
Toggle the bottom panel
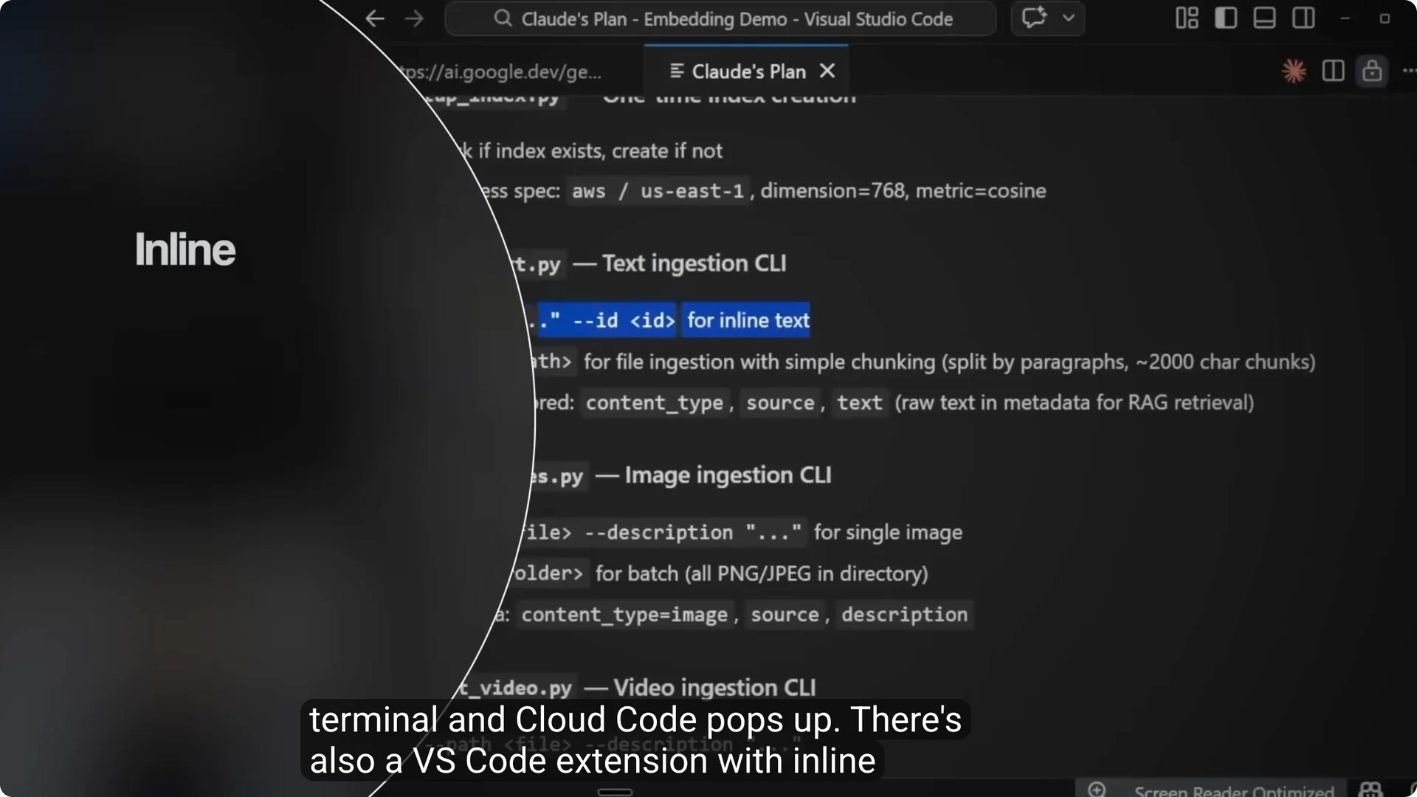pyautogui.click(x=1264, y=18)
